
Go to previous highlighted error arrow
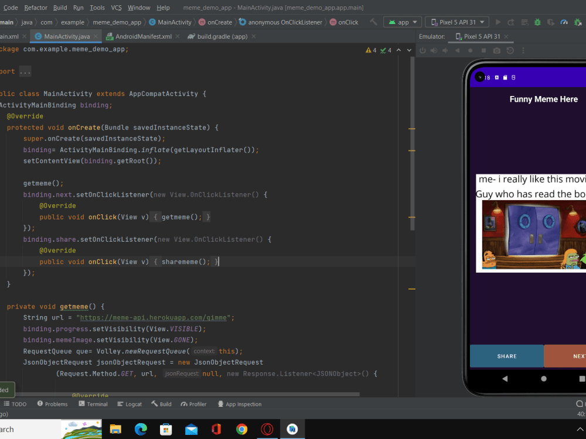coord(398,50)
